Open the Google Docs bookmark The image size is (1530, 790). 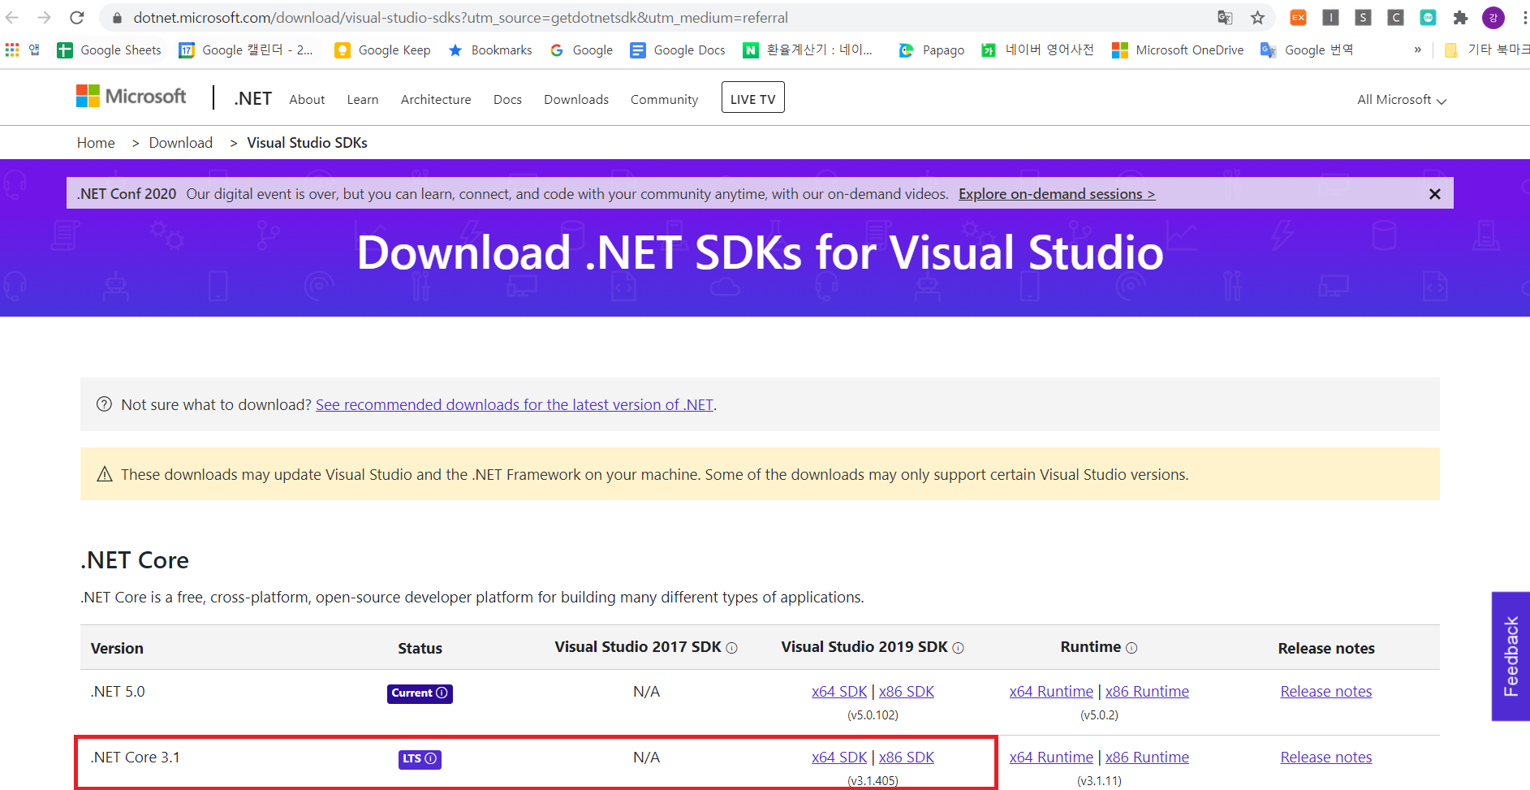(678, 50)
